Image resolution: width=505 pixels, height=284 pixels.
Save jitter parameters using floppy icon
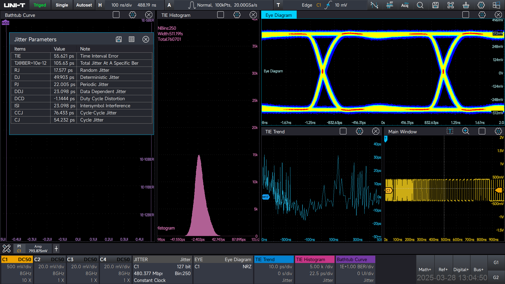[119, 39]
